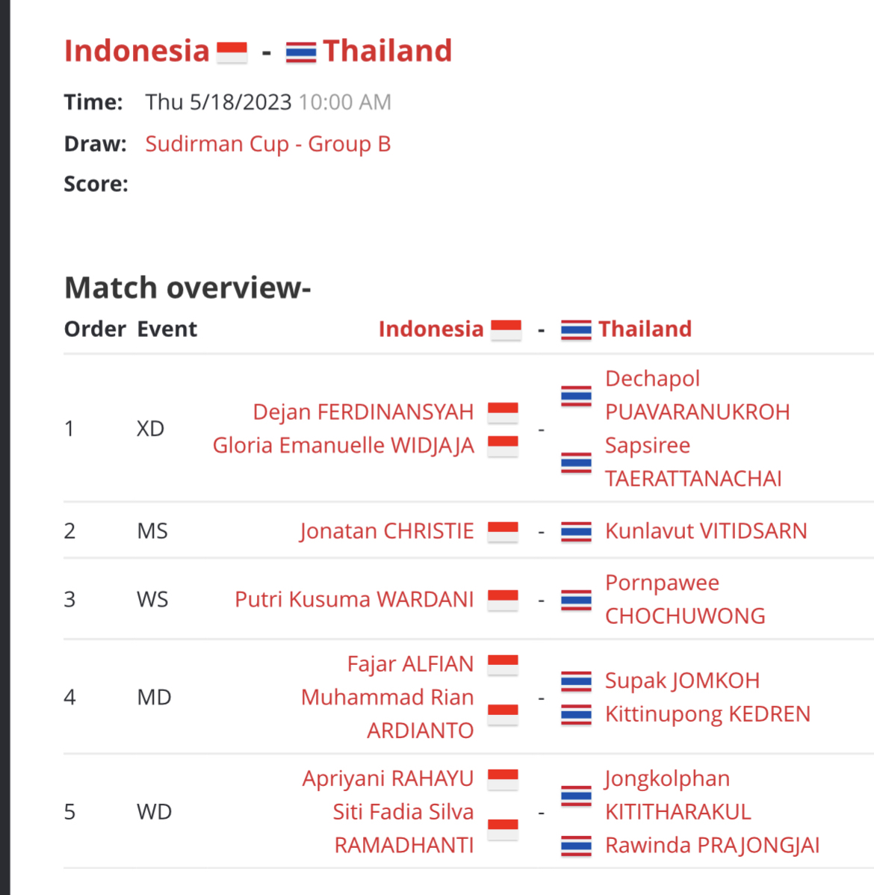This screenshot has height=895, width=874.
Task: Click Thailand flag in match overview header
Action: tap(576, 330)
